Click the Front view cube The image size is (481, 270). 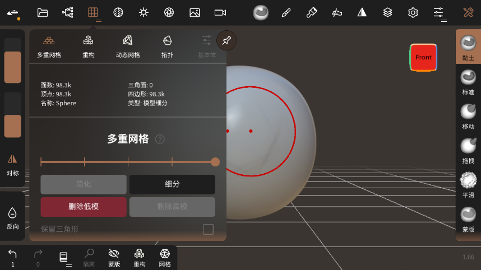pyautogui.click(x=423, y=57)
